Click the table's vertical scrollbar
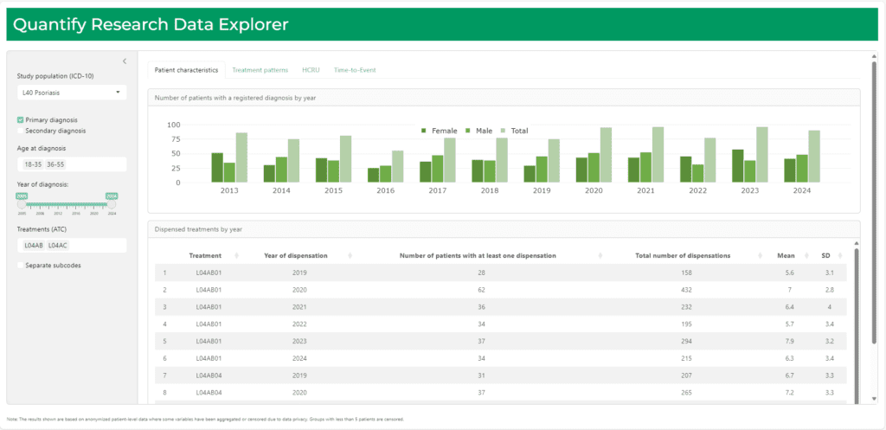886x430 pixels. point(857,325)
